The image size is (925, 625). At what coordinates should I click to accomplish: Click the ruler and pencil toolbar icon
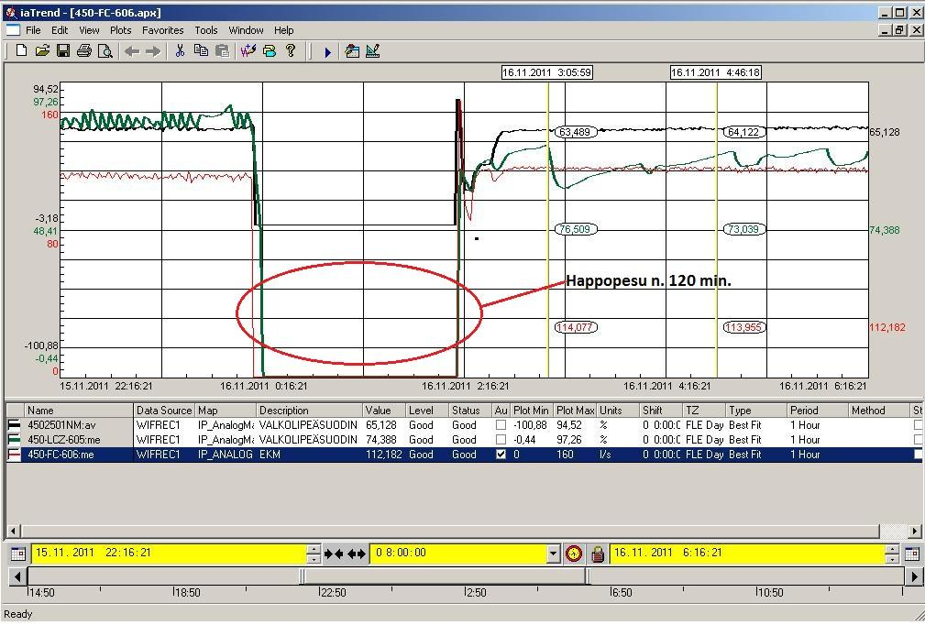pos(373,51)
